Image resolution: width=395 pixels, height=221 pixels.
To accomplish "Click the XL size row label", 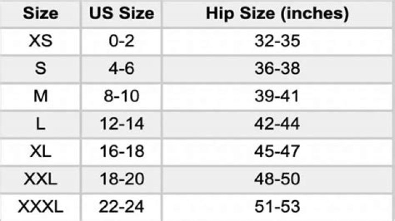I will point(40,152).
